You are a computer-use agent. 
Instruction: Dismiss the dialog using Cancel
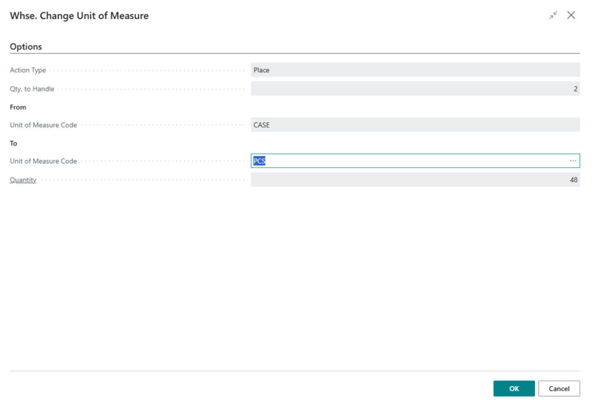(x=559, y=388)
